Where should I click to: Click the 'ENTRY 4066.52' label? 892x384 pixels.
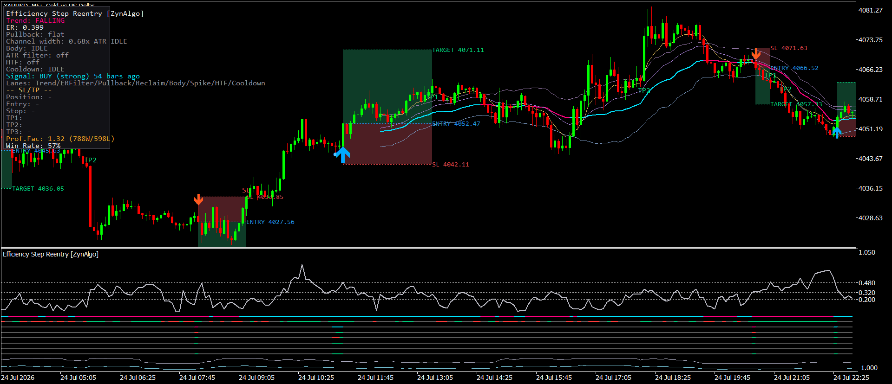click(794, 68)
